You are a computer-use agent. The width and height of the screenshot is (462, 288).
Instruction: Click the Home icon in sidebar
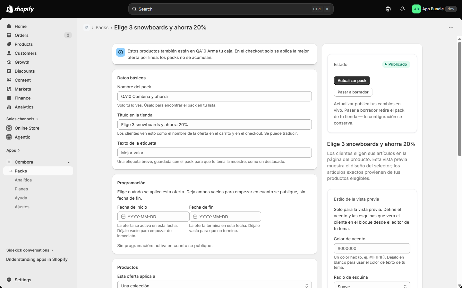(x=9, y=26)
